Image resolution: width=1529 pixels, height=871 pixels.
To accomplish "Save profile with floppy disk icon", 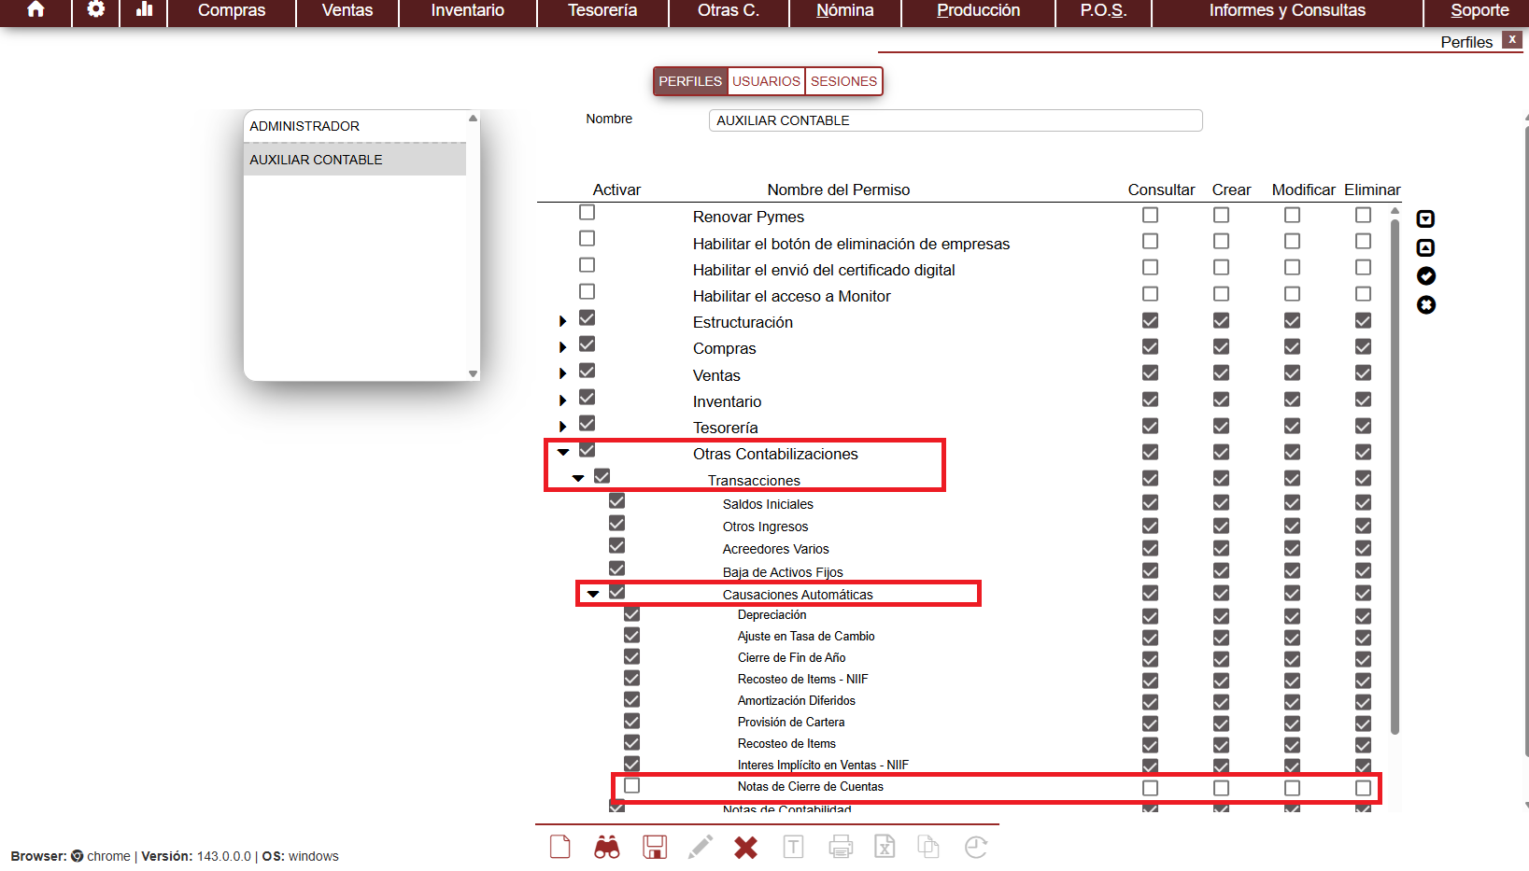I will click(x=654, y=848).
